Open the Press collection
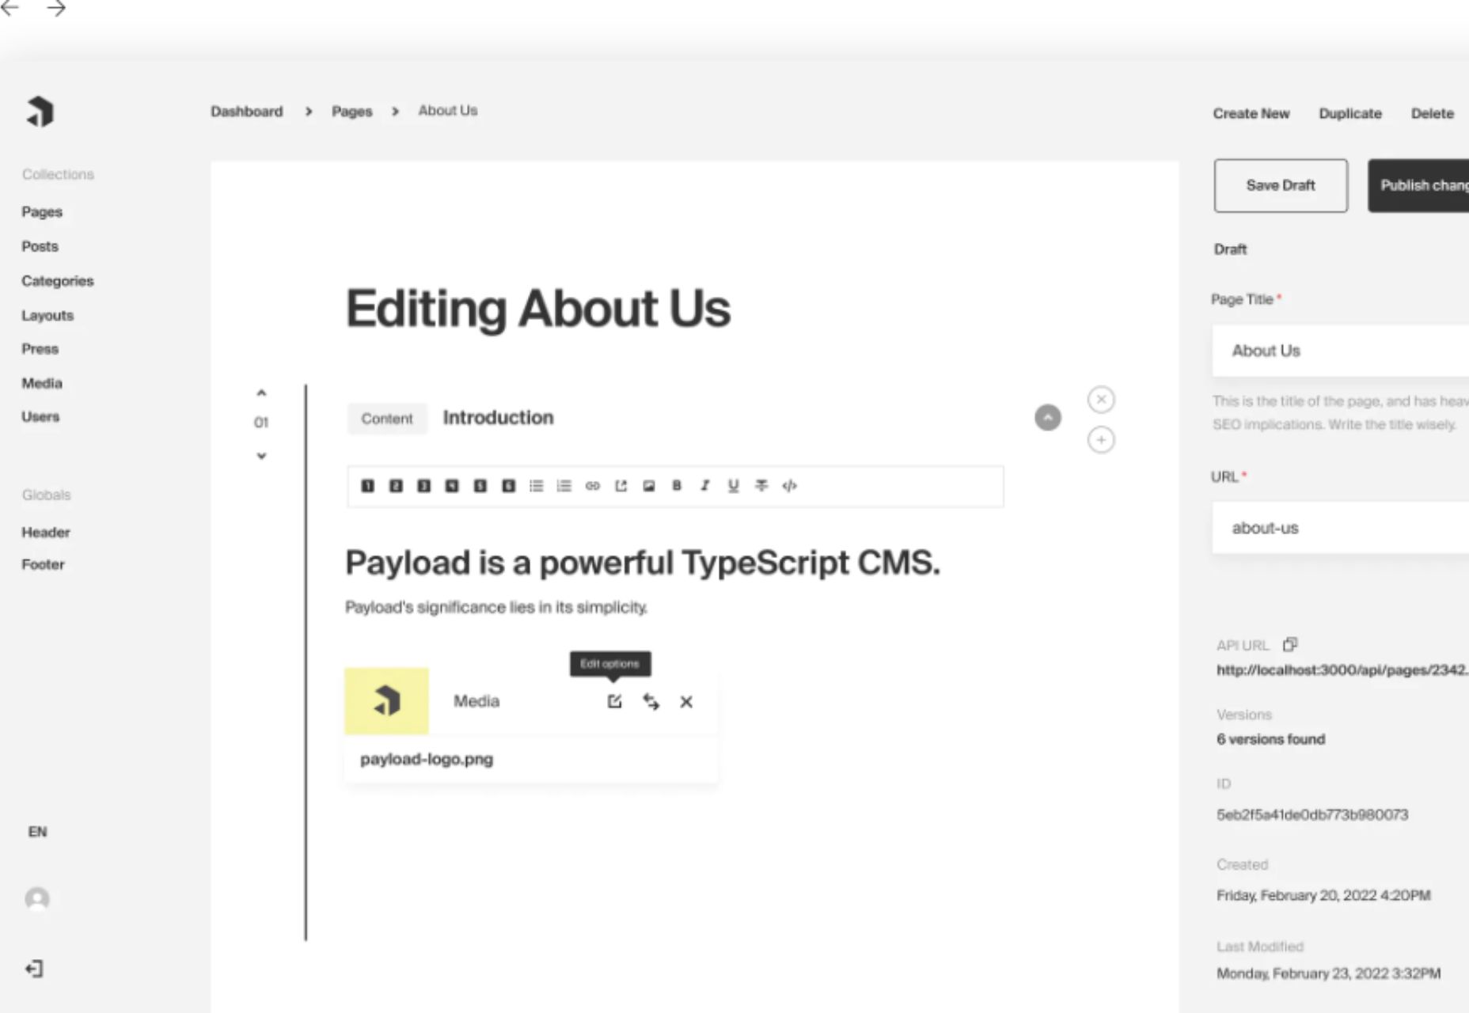The image size is (1469, 1013). pyautogui.click(x=40, y=349)
